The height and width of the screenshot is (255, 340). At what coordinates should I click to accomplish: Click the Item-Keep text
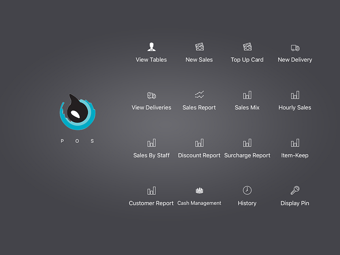click(x=295, y=156)
